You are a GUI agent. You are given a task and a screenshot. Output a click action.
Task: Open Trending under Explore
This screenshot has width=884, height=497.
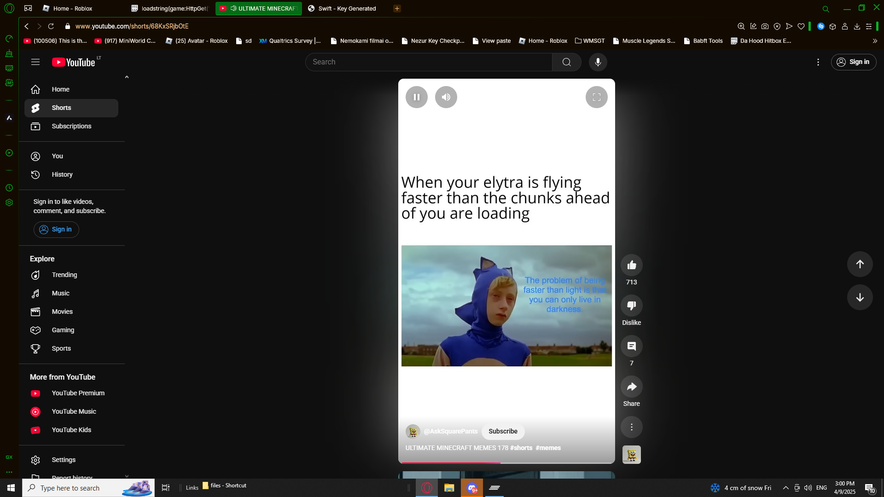pos(71,275)
